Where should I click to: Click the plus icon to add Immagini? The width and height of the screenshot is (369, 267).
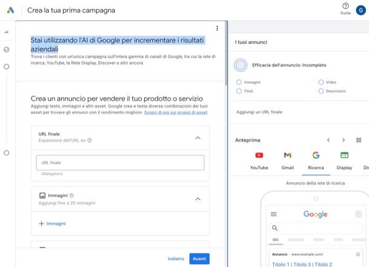[x=41, y=224]
